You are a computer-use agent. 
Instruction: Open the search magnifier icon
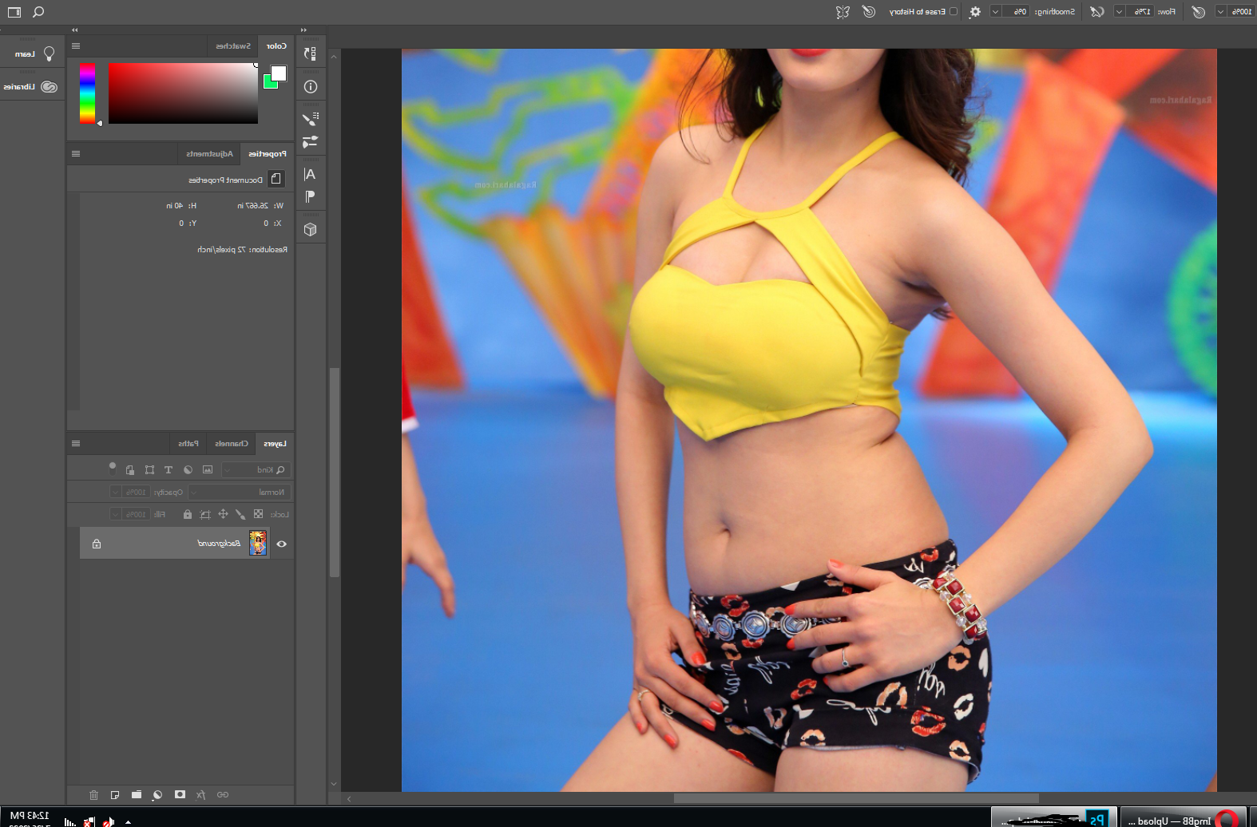[38, 12]
